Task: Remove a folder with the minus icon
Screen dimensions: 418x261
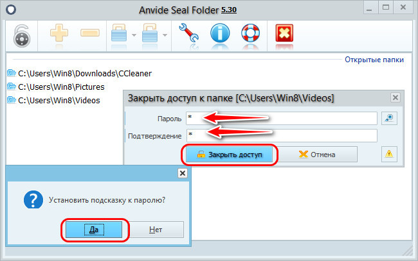Action: pyautogui.click(x=90, y=33)
